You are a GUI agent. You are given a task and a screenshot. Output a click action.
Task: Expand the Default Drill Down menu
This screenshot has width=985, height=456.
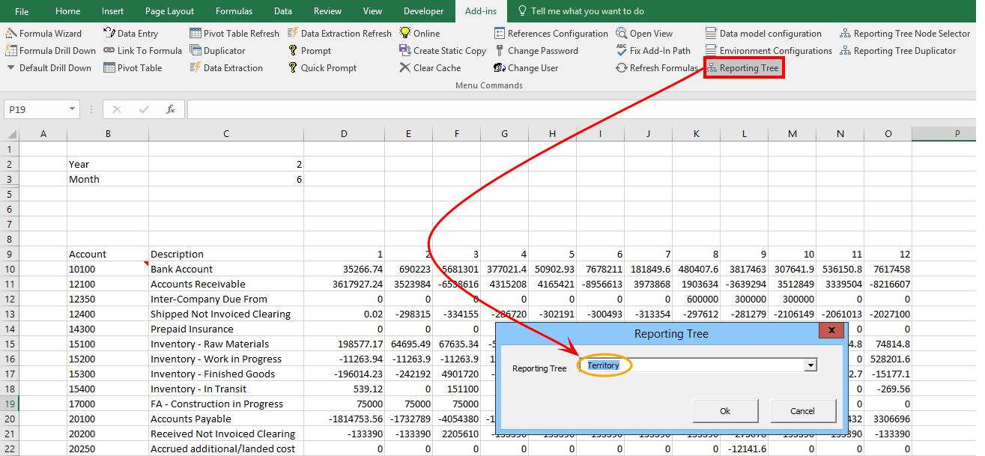point(49,68)
